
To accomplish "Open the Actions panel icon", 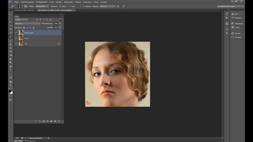I will (x=227, y=18).
